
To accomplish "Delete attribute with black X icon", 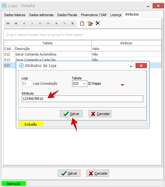I will point(98,23).
